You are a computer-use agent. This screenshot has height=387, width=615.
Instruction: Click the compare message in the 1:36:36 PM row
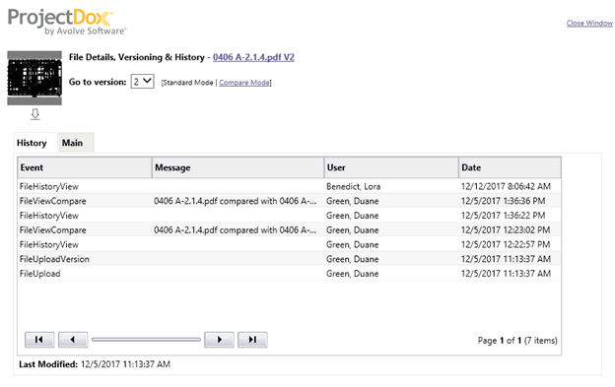[235, 201]
